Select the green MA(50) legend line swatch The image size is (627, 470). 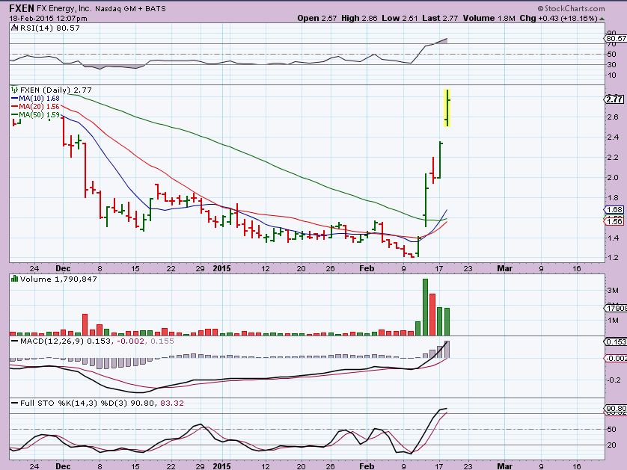coord(15,114)
